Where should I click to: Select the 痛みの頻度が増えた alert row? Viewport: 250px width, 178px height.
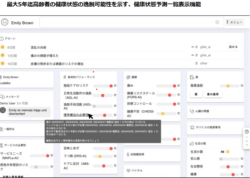(x=121, y=55)
